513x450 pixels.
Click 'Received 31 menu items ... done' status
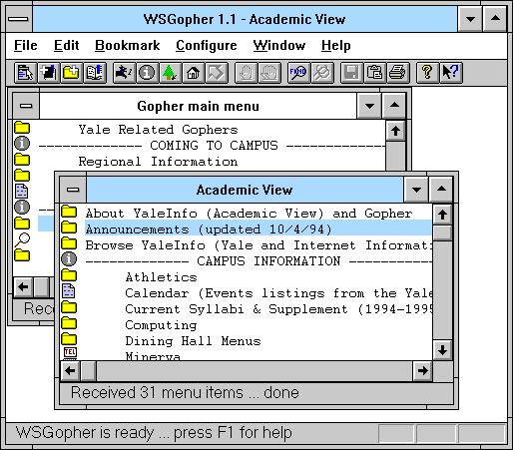click(185, 393)
